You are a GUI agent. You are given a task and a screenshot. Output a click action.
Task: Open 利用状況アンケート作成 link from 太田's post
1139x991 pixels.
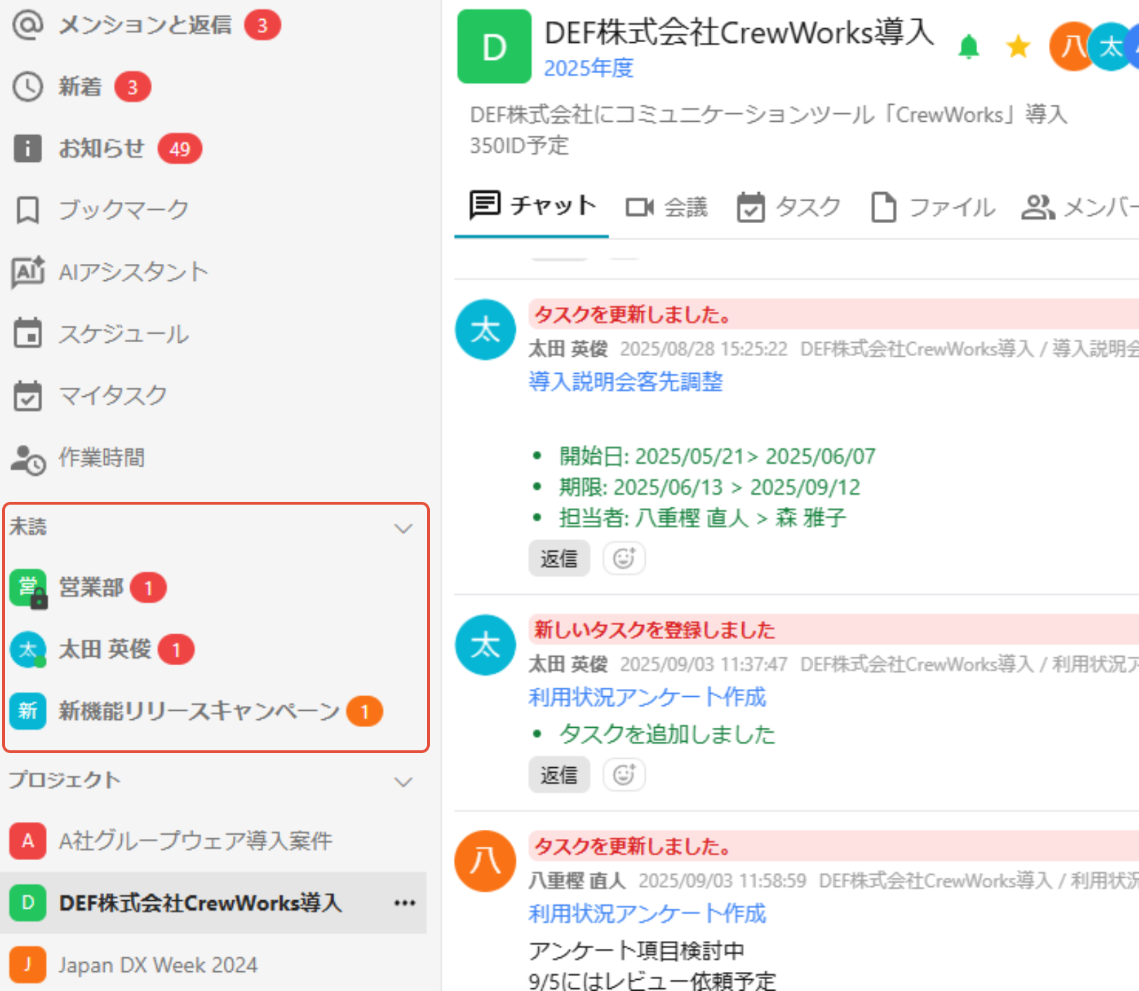coord(647,697)
